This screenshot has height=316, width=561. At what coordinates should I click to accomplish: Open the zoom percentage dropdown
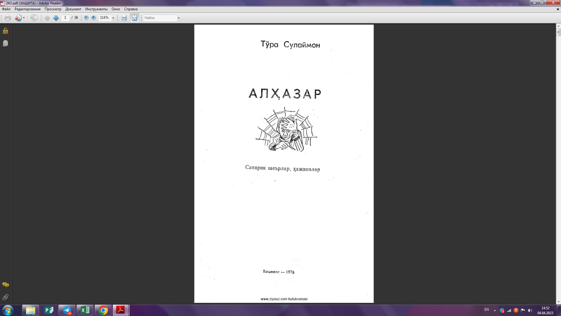(114, 18)
